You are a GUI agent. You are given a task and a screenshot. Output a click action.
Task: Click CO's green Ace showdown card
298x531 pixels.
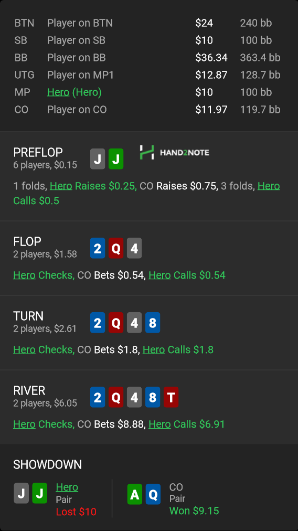135,494
